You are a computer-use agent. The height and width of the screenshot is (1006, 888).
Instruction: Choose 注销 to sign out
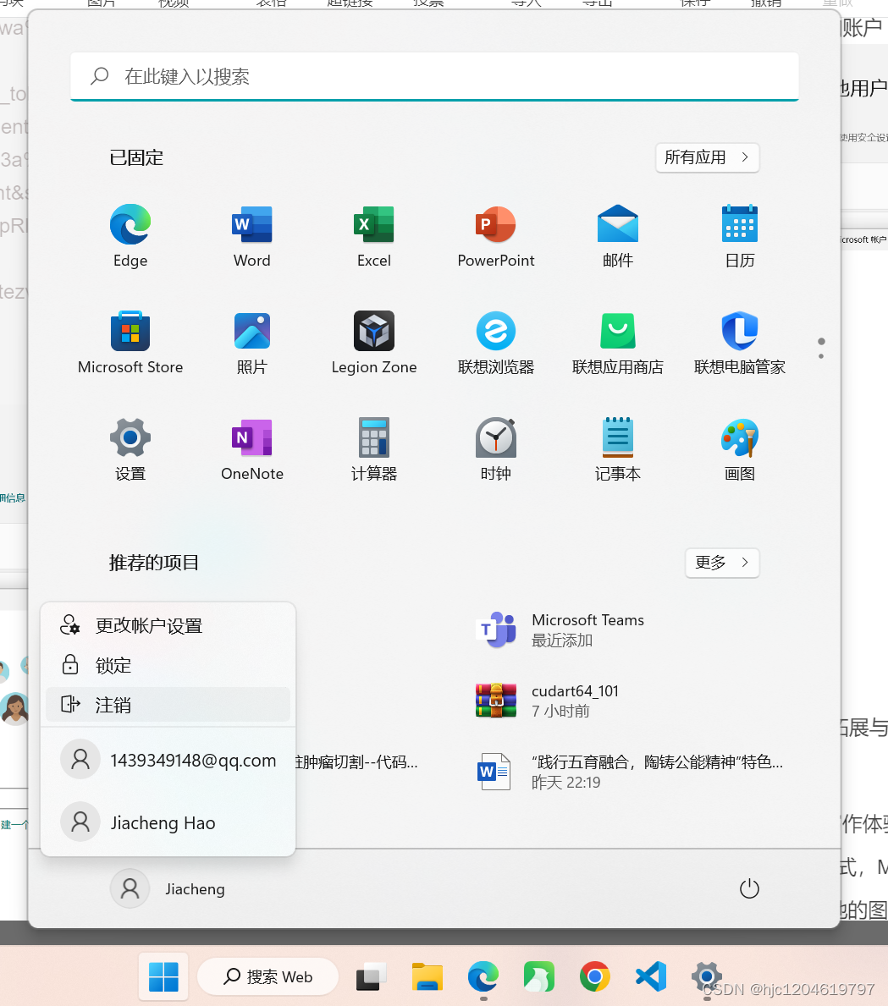tap(168, 705)
